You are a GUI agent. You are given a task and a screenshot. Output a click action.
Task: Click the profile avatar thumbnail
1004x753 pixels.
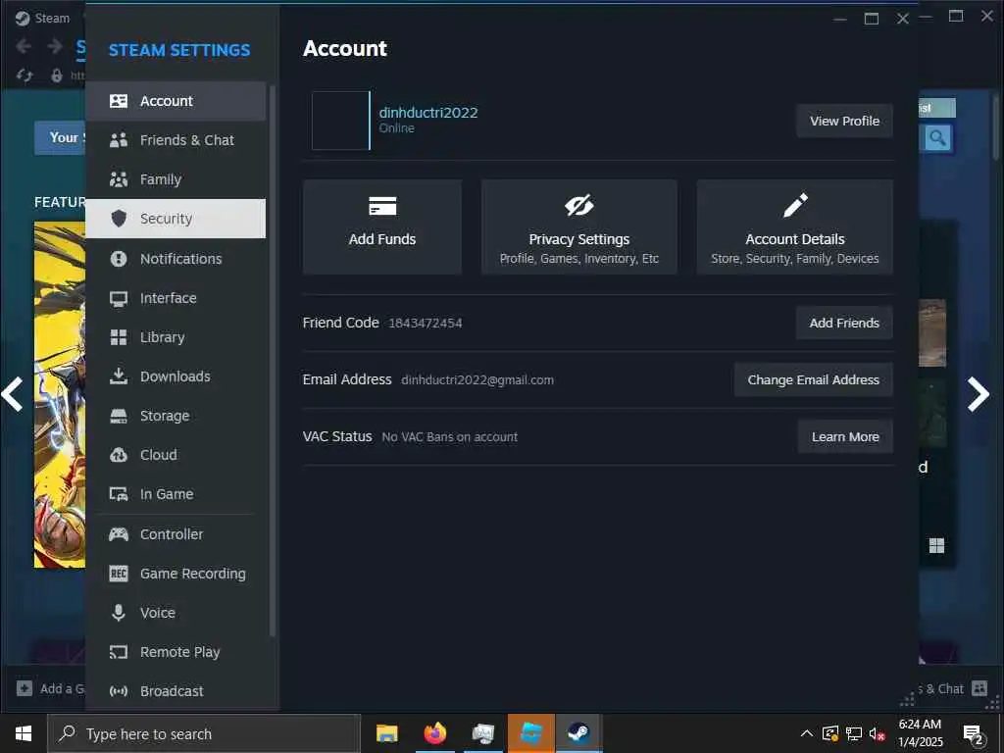(340, 121)
